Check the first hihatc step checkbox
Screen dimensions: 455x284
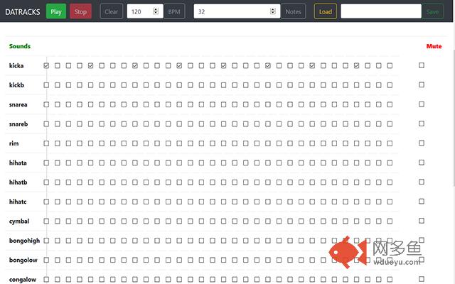pyautogui.click(x=46, y=202)
